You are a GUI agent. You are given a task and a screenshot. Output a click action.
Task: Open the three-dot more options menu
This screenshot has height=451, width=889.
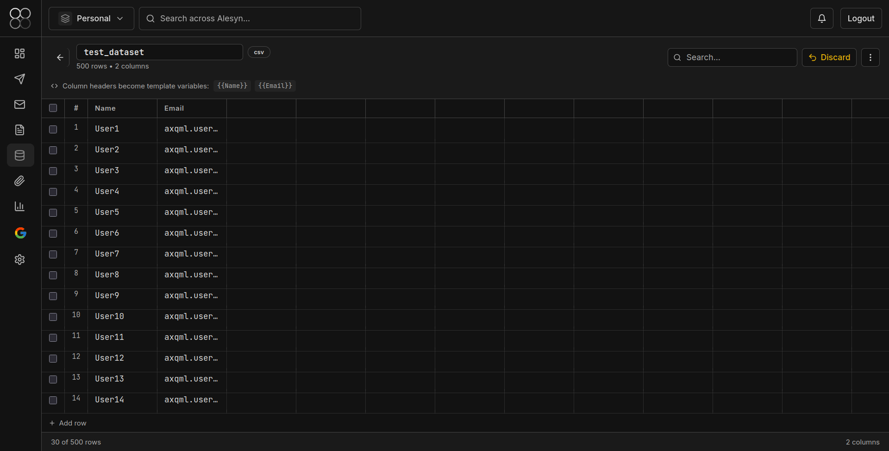(x=870, y=57)
